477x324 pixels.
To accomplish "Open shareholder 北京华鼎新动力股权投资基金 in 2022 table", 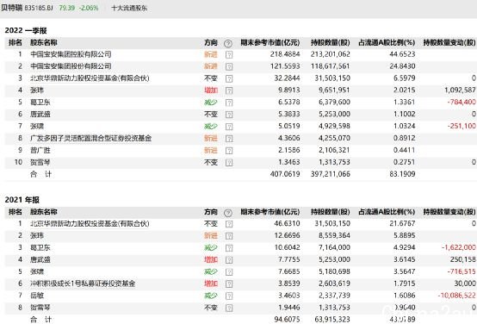I will (x=90, y=78).
